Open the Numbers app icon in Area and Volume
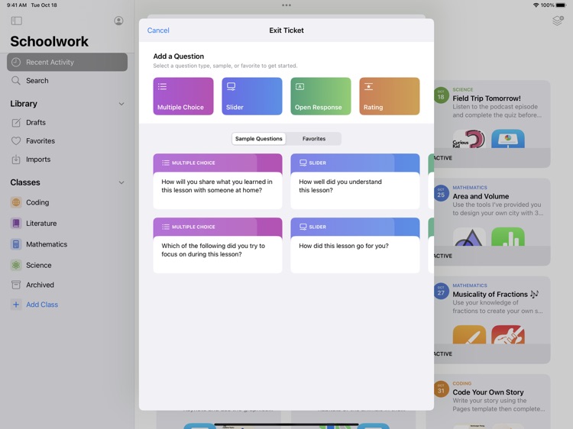Screen dimensions: 573x429 pyautogui.click(x=508, y=237)
